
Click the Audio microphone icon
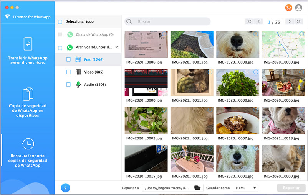78,84
